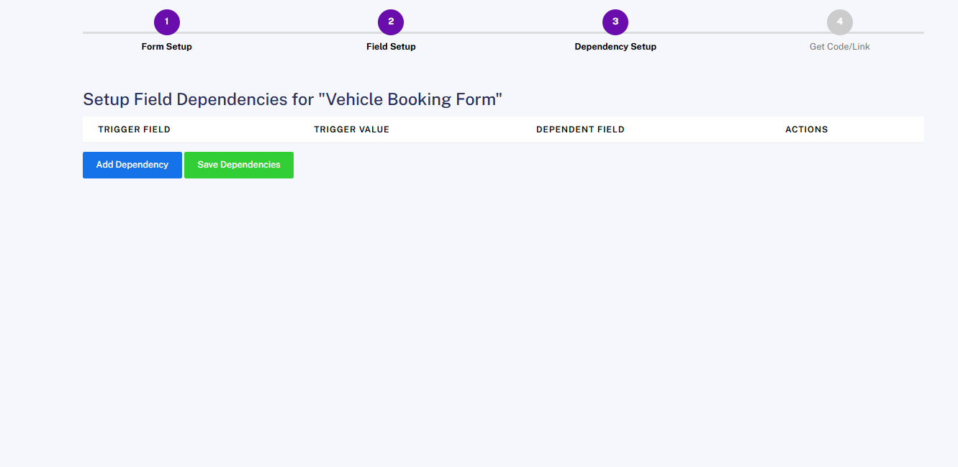The image size is (958, 467).
Task: Click the step 2 circle icon
Action: click(x=391, y=22)
